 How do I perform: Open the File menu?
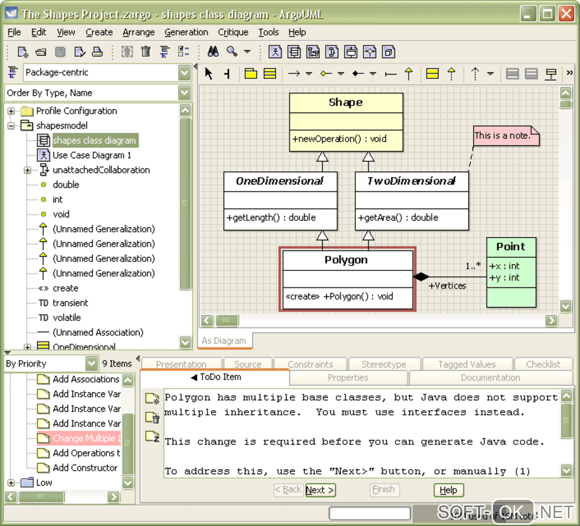click(x=14, y=32)
